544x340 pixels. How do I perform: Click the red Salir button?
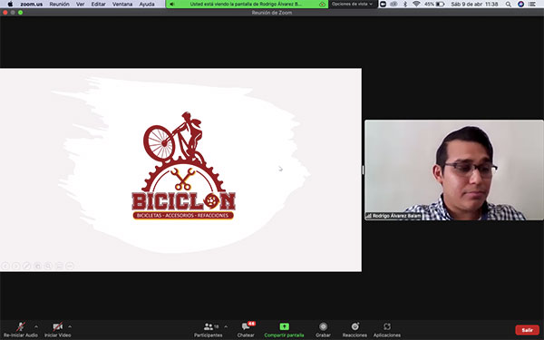[528, 330]
